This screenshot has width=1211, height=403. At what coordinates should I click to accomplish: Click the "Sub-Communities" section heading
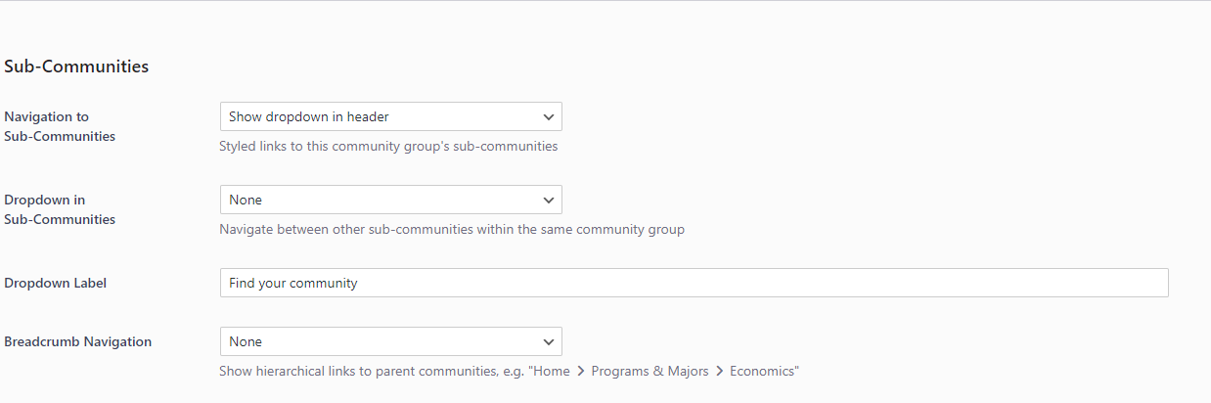click(76, 67)
